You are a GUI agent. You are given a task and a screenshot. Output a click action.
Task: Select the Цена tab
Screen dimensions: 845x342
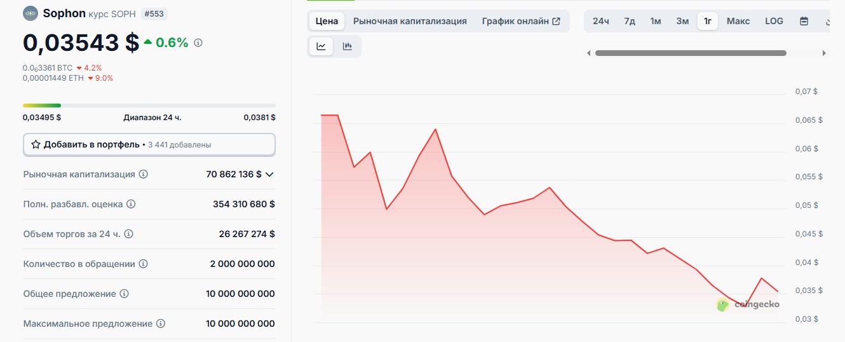pos(327,21)
